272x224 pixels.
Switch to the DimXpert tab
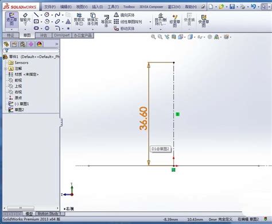(62, 35)
